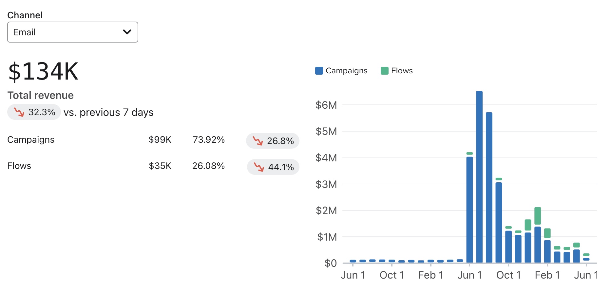Click the blue Campaigns legend swatch
Image resolution: width=612 pixels, height=292 pixels.
[x=319, y=71]
